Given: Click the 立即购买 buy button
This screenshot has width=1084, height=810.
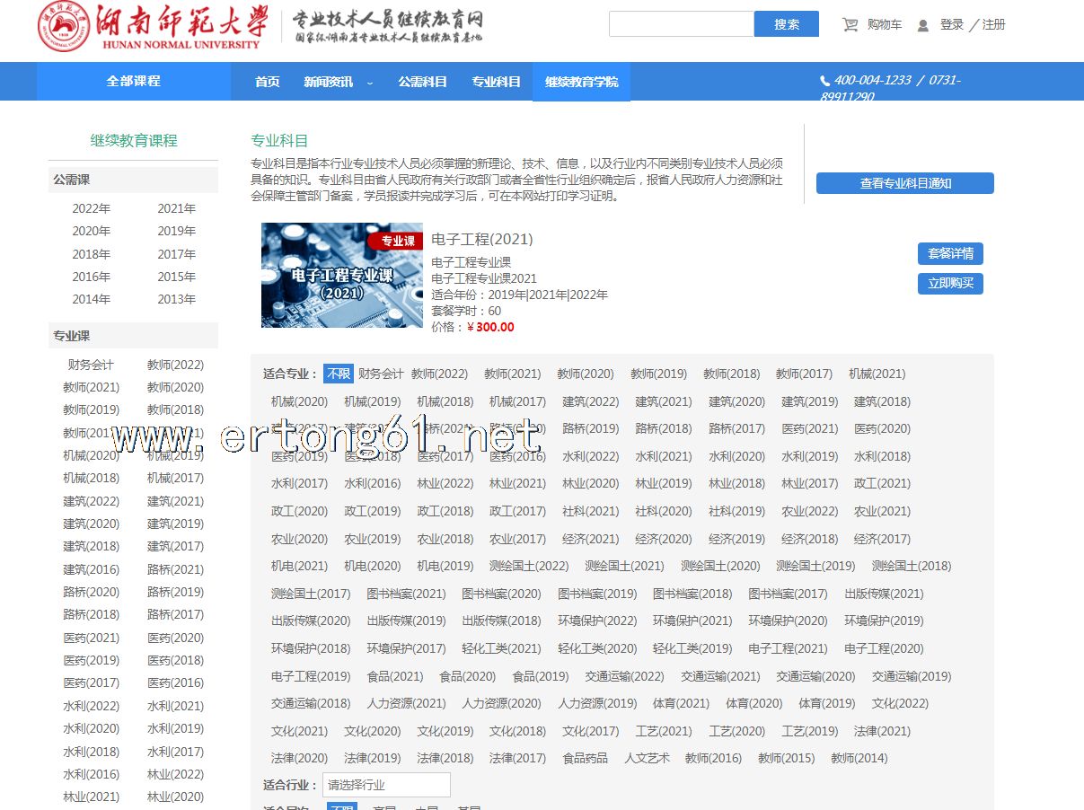Looking at the screenshot, I should tap(950, 284).
